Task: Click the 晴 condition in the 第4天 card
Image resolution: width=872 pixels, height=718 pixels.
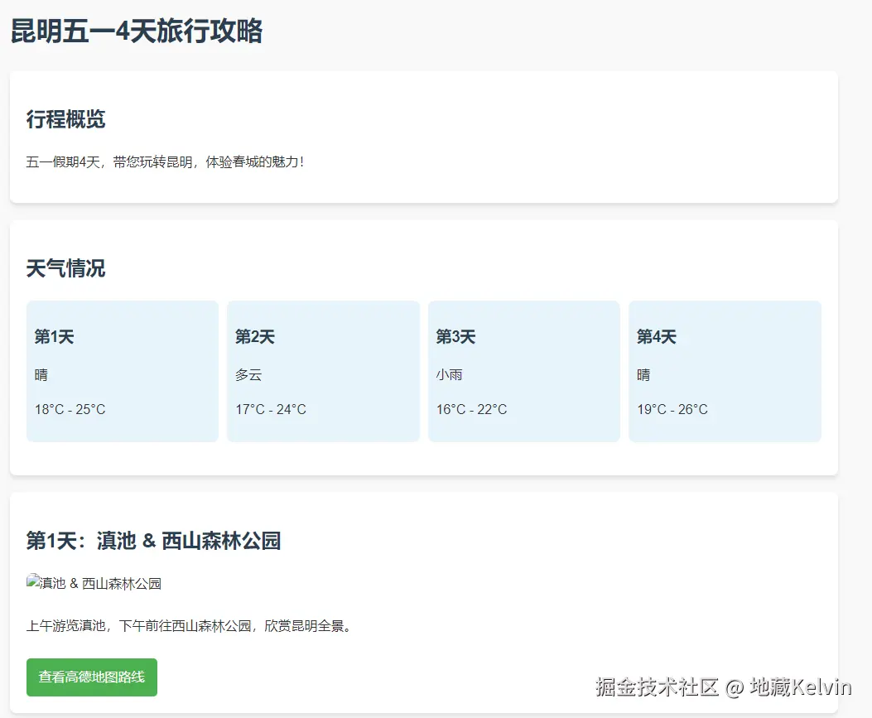Action: point(643,375)
